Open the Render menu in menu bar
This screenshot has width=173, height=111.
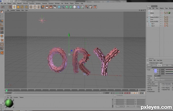click(66, 3)
